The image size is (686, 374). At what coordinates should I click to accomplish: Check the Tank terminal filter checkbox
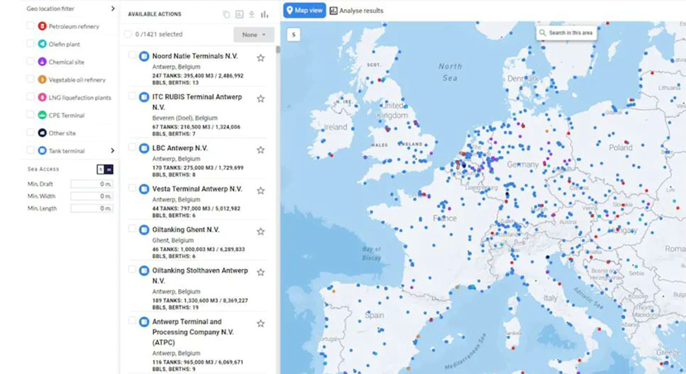tap(31, 150)
